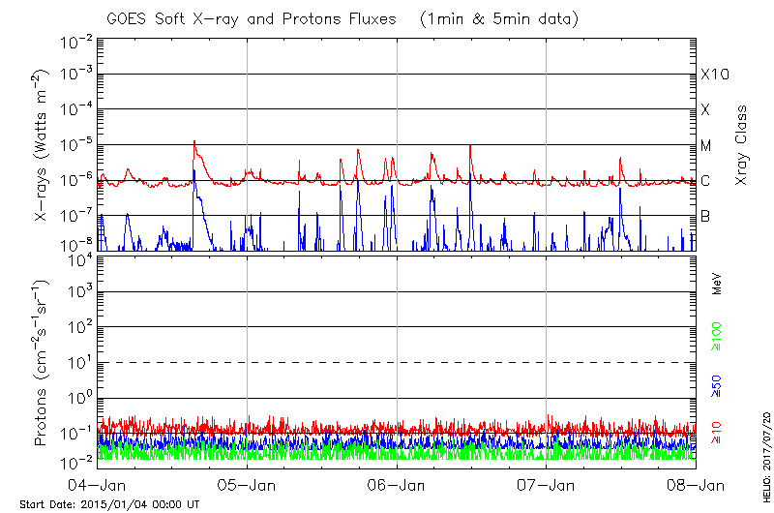This screenshot has height=513, width=774.
Task: Click the blue ≥50 MeV legend label
Action: 718,384
